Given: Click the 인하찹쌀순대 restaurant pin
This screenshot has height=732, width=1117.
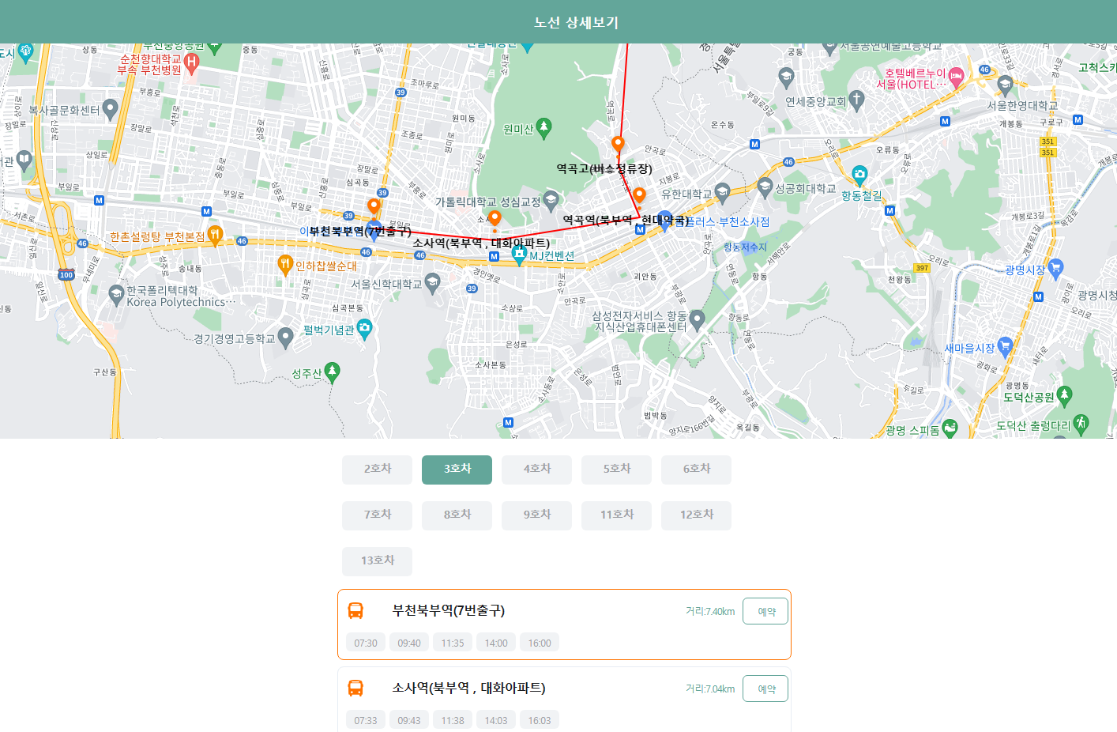Looking at the screenshot, I should (285, 266).
